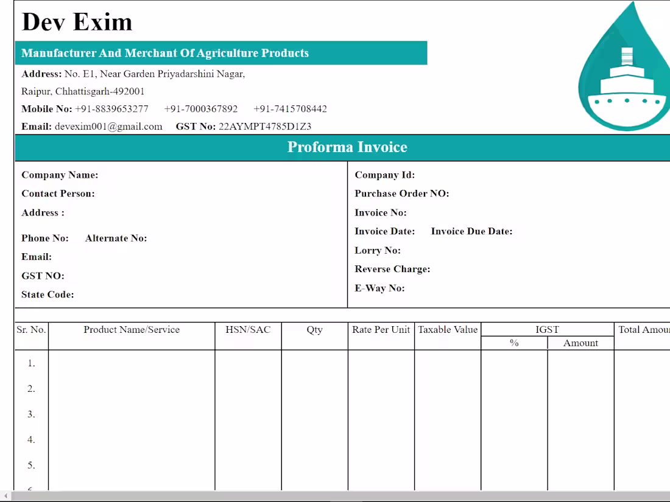Click the E-Way No: label
The height and width of the screenshot is (502, 670).
click(x=379, y=288)
